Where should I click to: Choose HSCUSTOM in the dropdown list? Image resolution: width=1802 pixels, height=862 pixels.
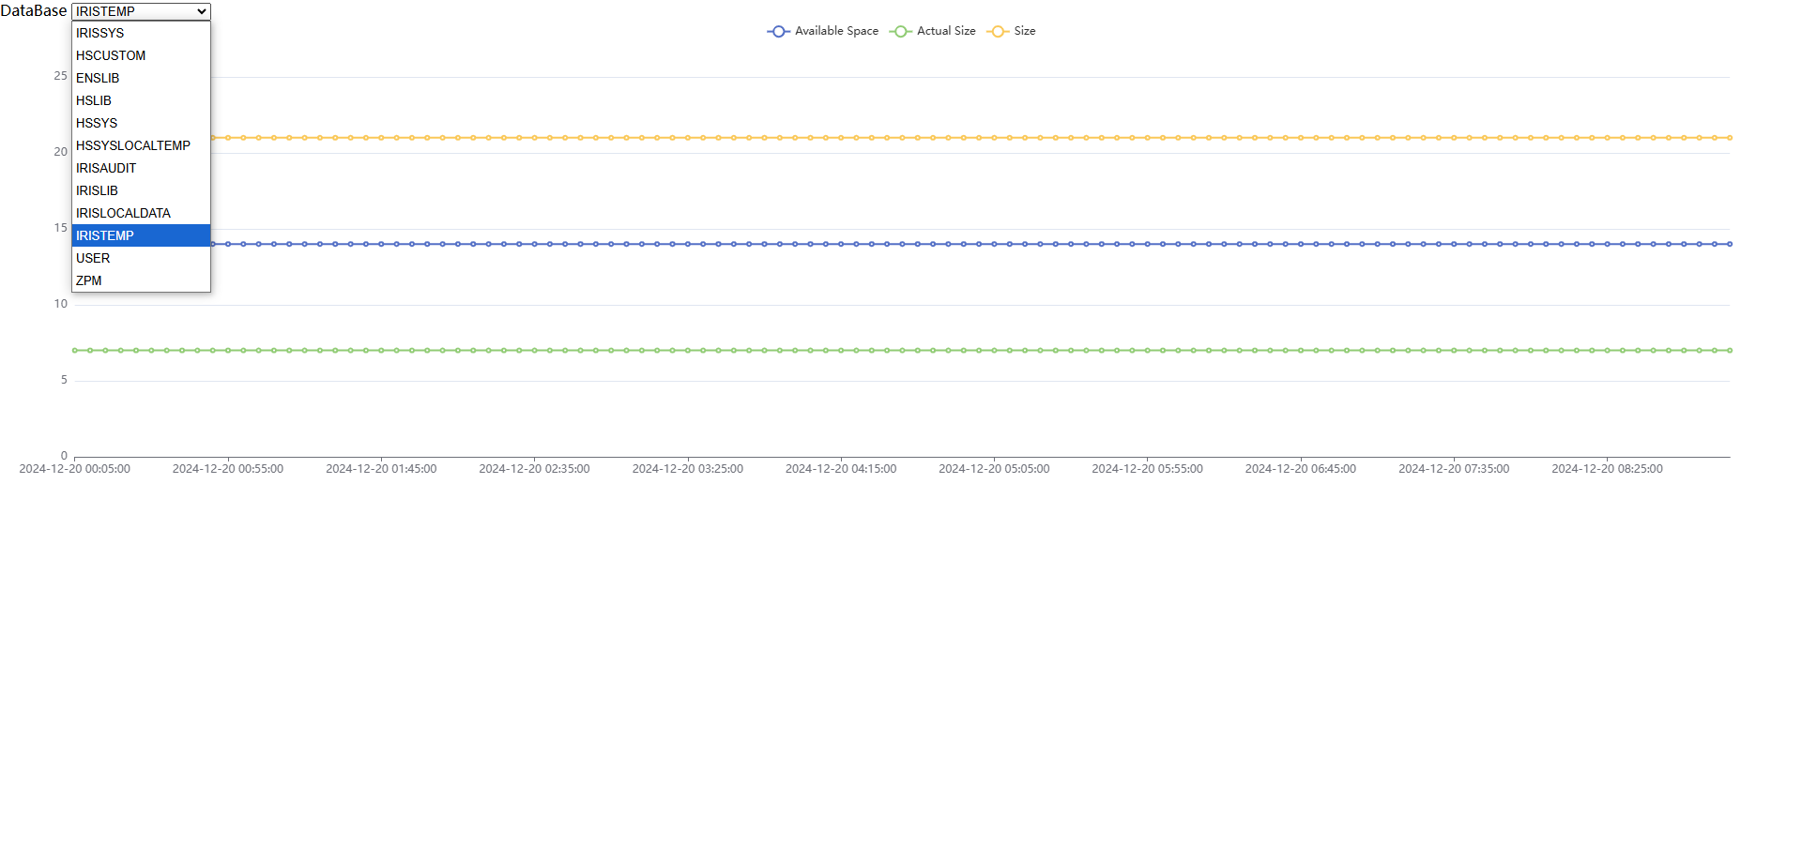tap(111, 55)
